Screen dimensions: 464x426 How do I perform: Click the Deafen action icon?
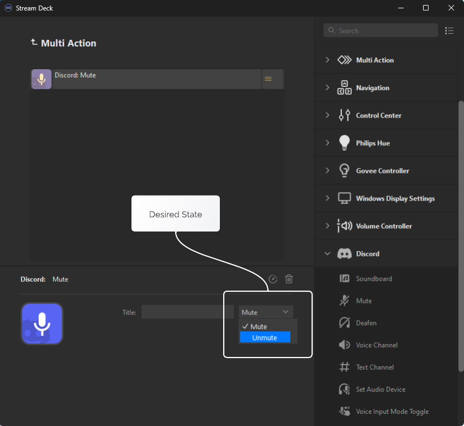pyautogui.click(x=345, y=323)
